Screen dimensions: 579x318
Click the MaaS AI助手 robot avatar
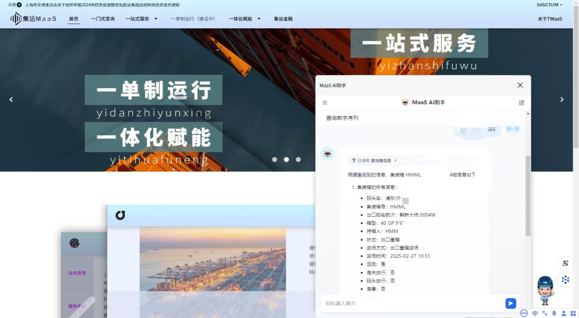point(405,102)
